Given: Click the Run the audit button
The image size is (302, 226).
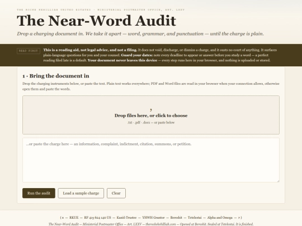Looking at the screenshot, I should click(39, 193).
